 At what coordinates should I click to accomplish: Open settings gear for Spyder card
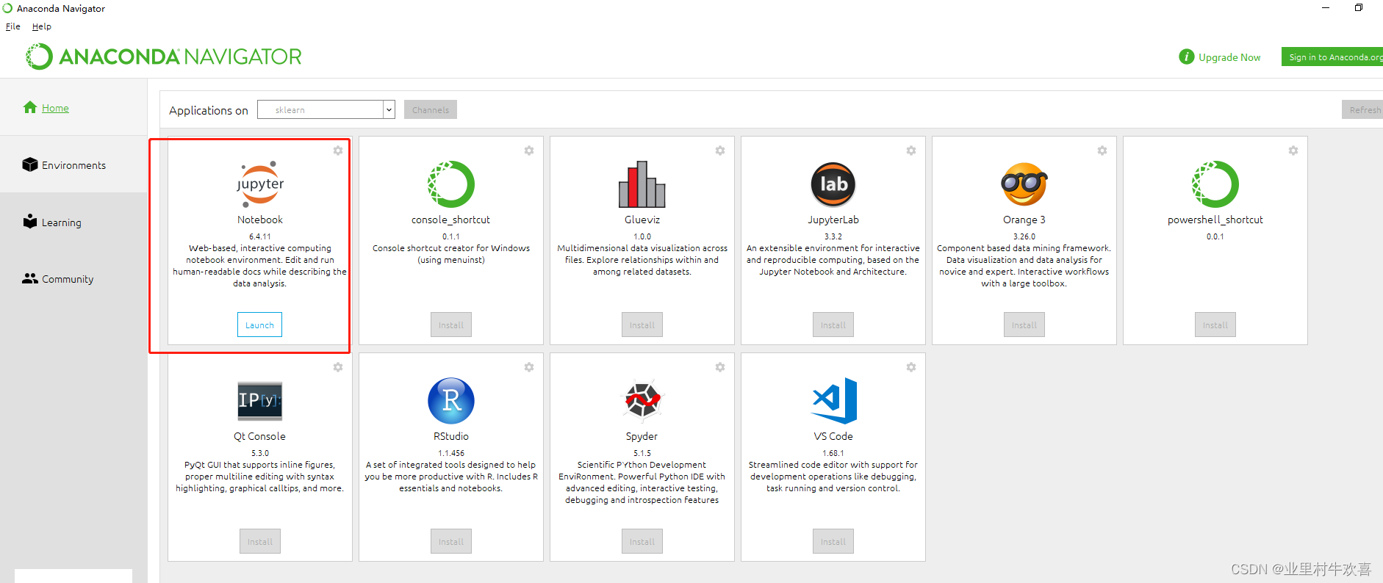(x=720, y=367)
